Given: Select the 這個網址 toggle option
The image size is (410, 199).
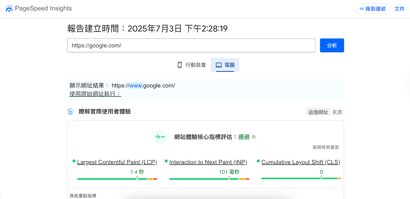Looking at the screenshot, I should click(318, 112).
